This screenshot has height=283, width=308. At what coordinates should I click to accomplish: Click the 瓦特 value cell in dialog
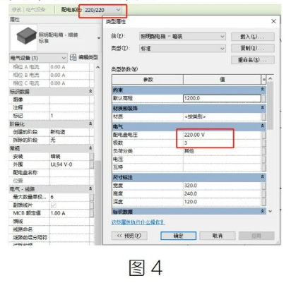click(x=222, y=167)
